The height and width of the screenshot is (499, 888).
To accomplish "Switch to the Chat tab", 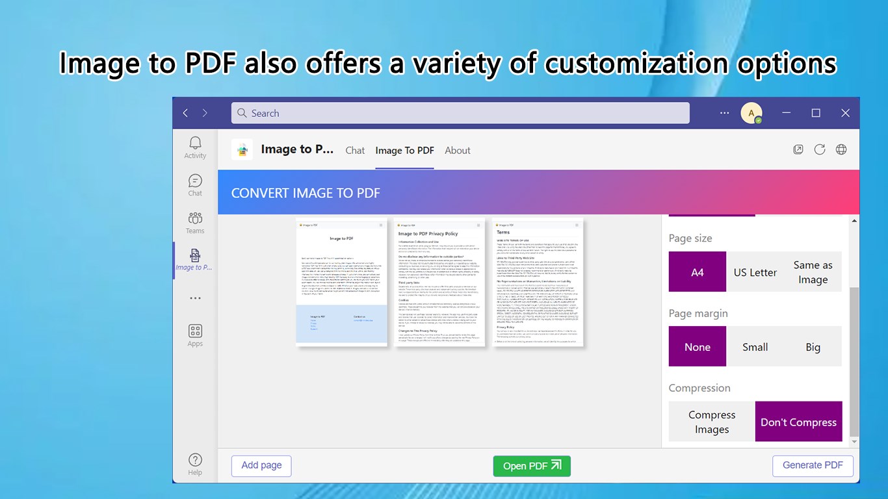I will [355, 150].
